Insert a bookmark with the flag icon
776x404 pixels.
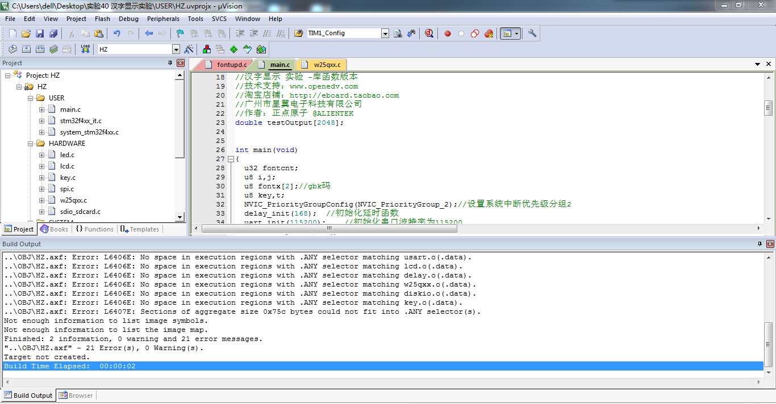pyautogui.click(x=180, y=33)
